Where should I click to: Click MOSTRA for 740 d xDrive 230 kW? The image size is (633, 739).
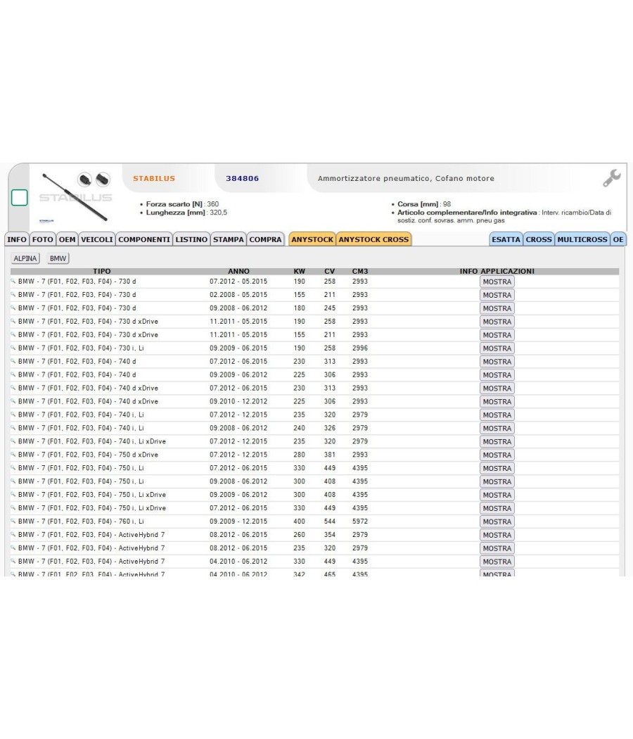497,389
